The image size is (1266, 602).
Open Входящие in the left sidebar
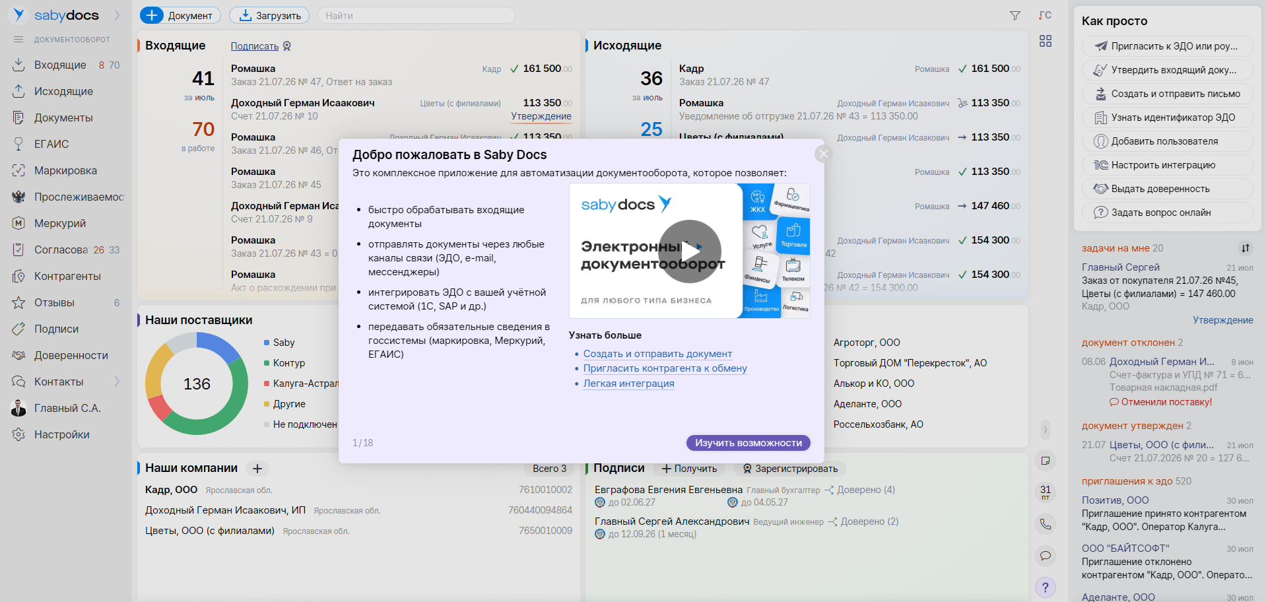60,65
